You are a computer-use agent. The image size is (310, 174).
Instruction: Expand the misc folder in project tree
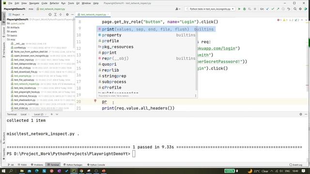(11, 40)
